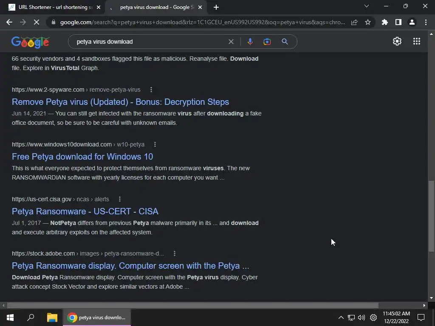Select the petya virus download tab

click(156, 8)
